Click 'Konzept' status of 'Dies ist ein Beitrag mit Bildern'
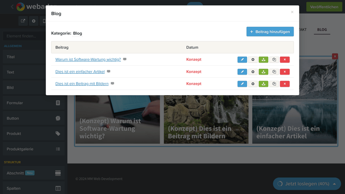The width and height of the screenshot is (345, 194). [x=194, y=84]
